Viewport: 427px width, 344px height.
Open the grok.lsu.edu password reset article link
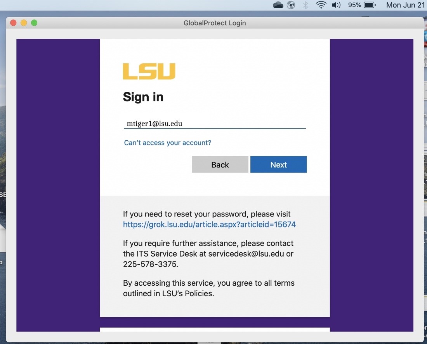[x=209, y=224]
